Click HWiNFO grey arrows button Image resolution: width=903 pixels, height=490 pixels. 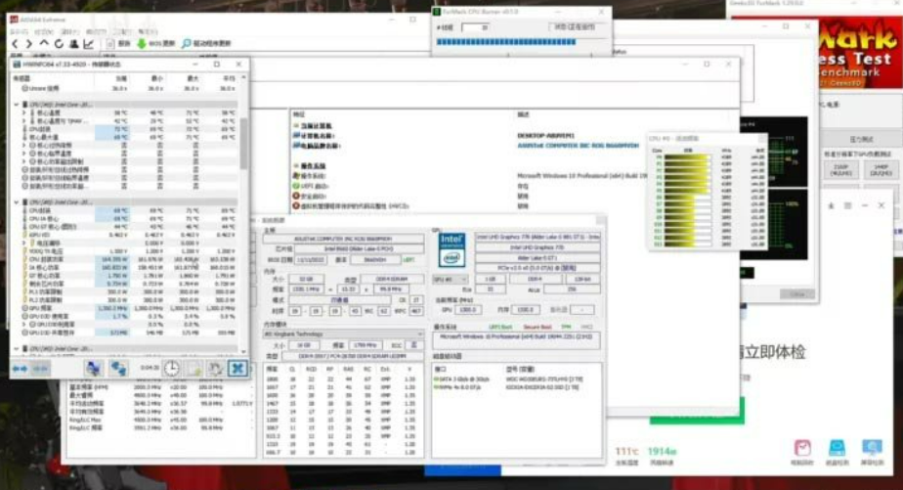tap(40, 369)
